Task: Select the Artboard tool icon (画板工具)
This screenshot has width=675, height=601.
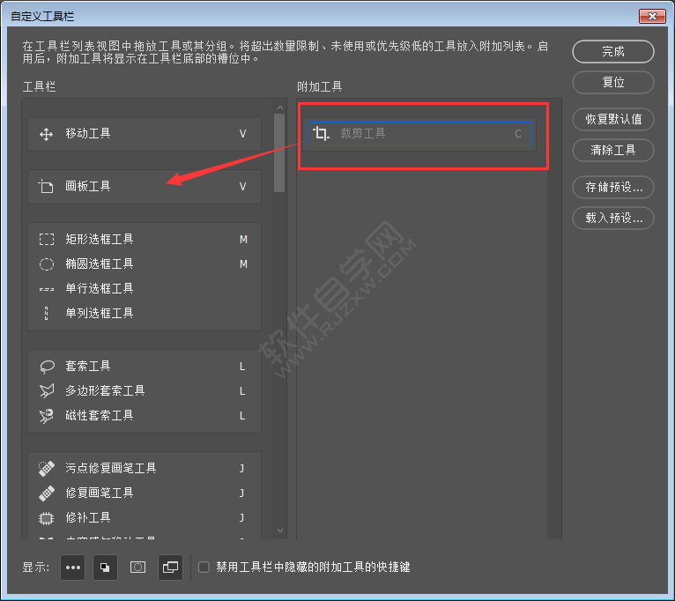Action: [x=46, y=187]
